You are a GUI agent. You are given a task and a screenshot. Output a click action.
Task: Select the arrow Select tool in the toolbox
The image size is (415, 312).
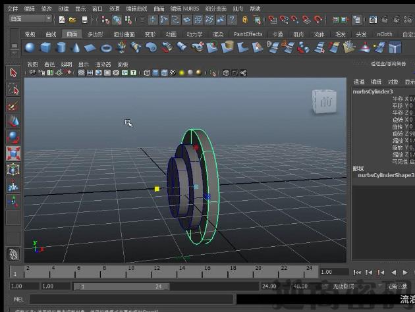pyautogui.click(x=13, y=72)
